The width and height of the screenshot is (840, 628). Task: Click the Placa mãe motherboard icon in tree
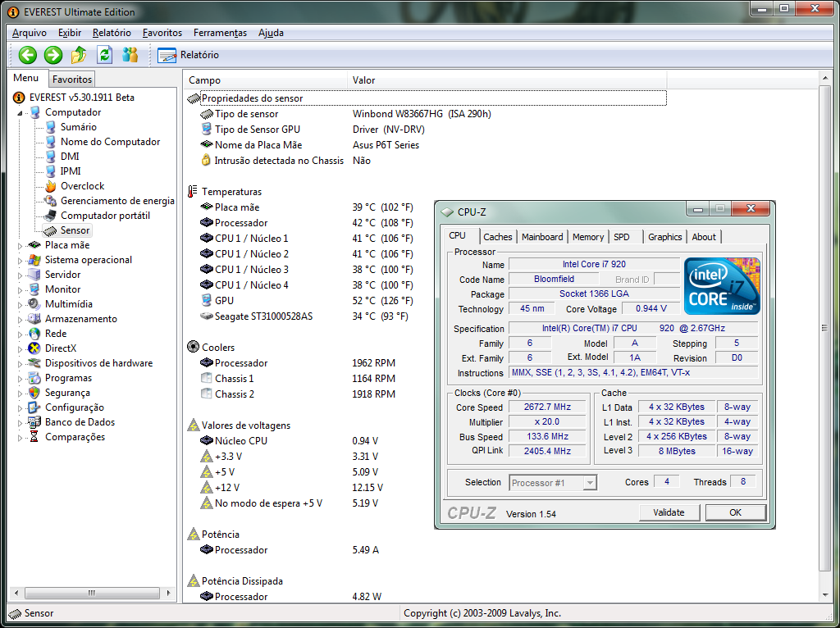point(34,245)
